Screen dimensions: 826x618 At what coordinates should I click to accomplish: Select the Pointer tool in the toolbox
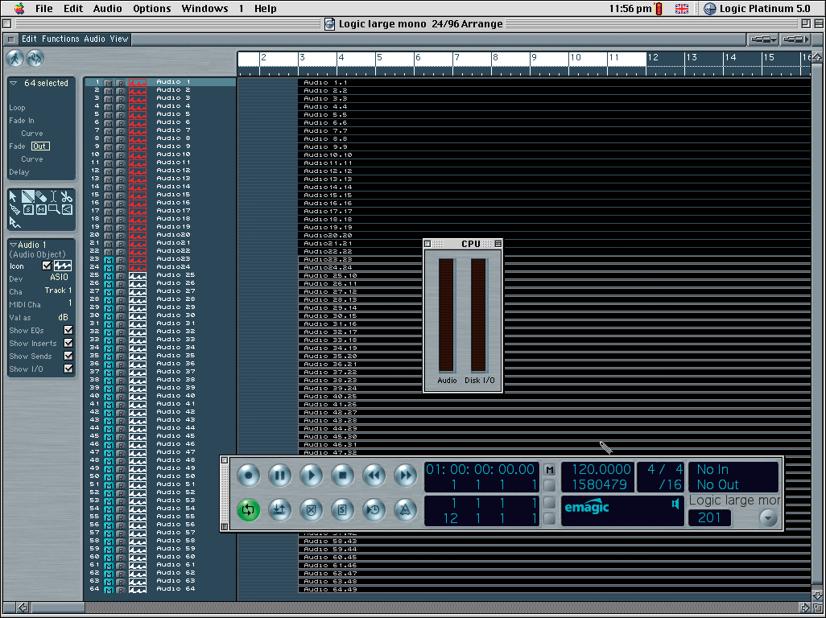pyautogui.click(x=14, y=197)
